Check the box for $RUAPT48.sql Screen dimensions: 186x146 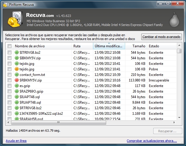coord(9,102)
